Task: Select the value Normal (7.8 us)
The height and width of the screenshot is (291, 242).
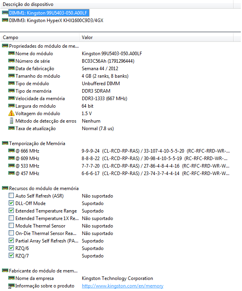Action: 98,129
